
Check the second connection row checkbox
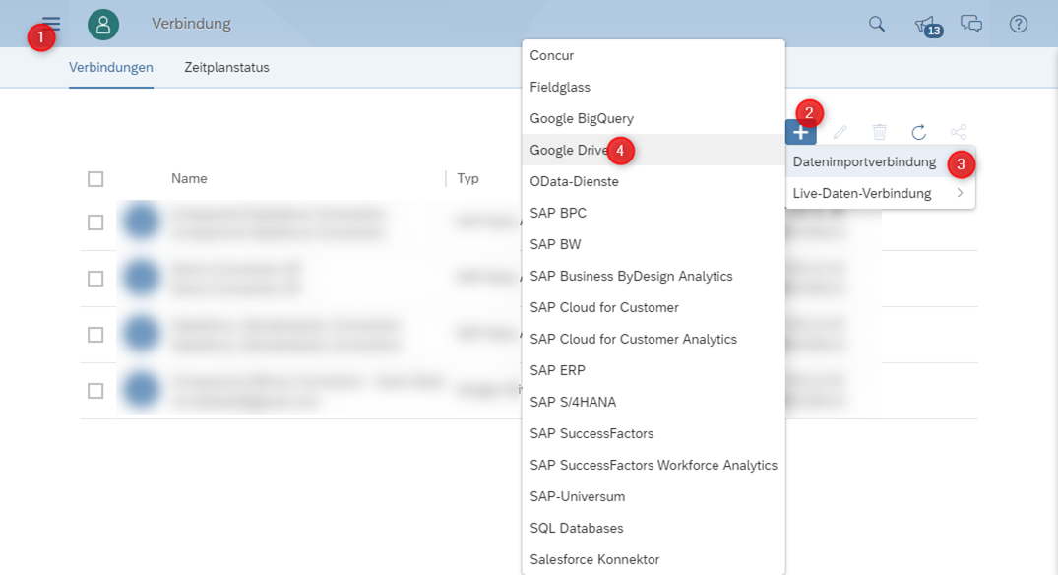pos(95,278)
